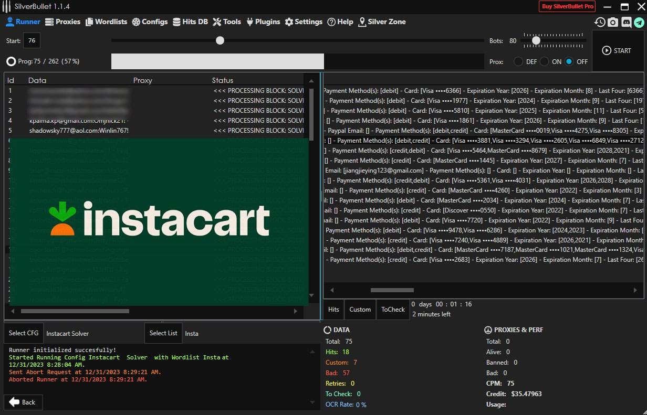
Task: Click the 'Instacart Solver' config name
Action: click(68, 334)
